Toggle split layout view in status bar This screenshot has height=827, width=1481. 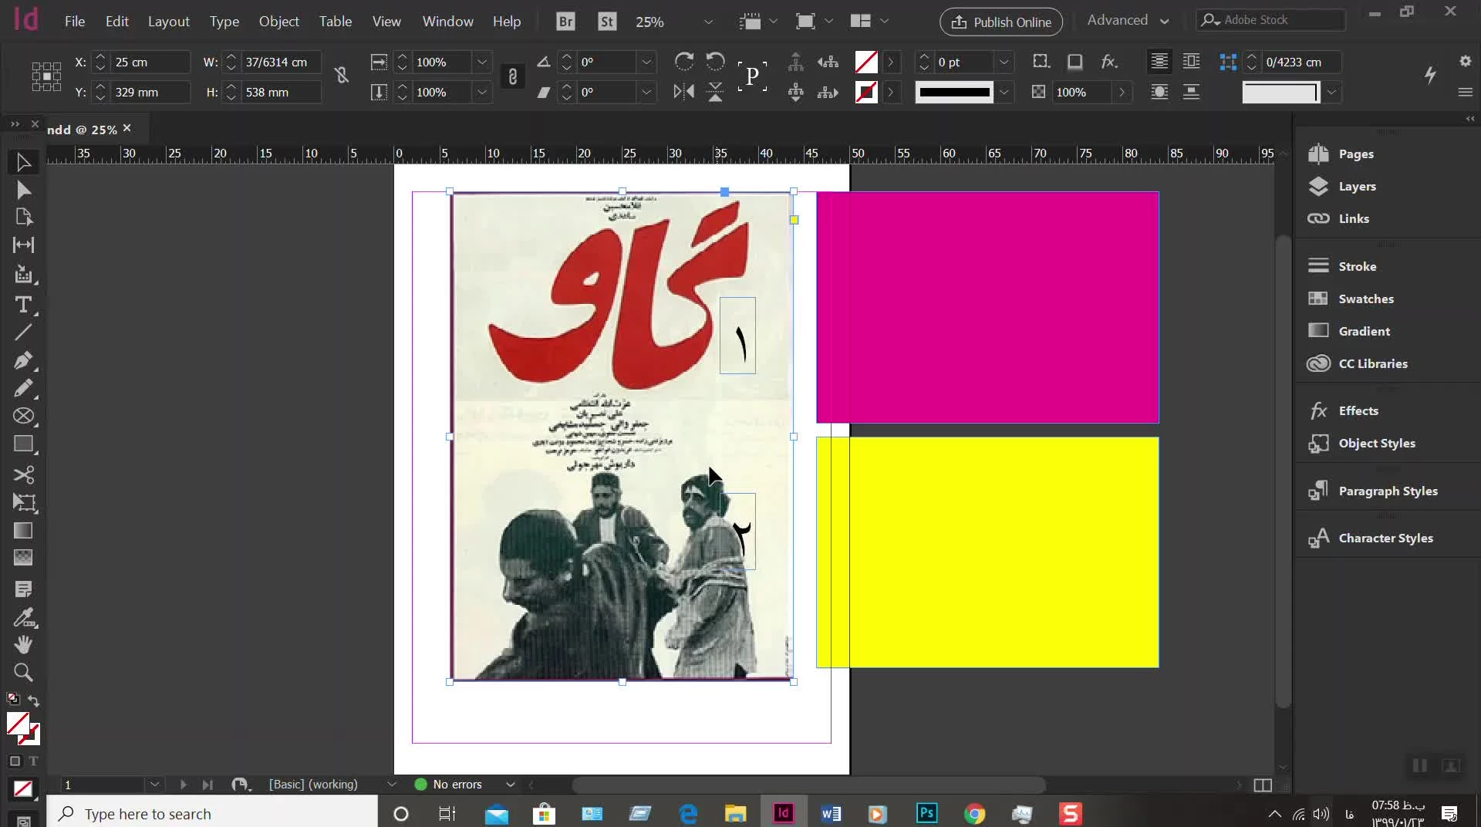[x=1263, y=785]
